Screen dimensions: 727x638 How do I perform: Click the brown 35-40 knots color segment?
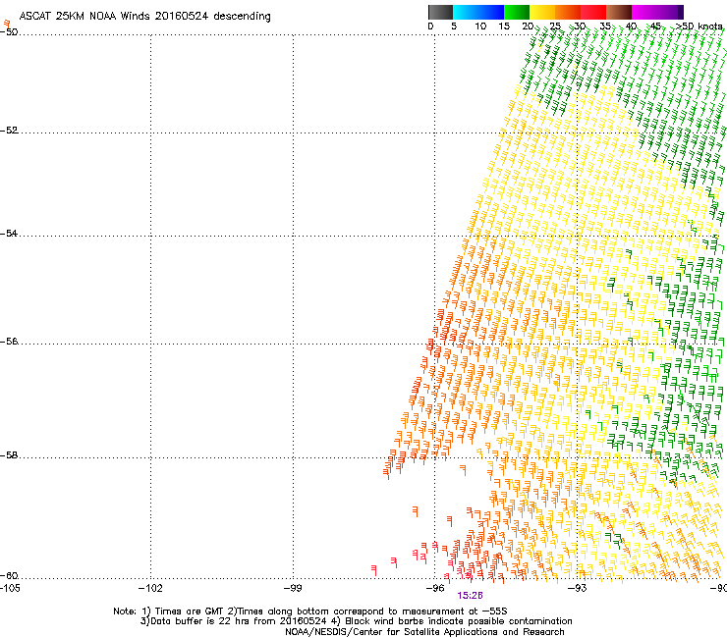point(619,12)
